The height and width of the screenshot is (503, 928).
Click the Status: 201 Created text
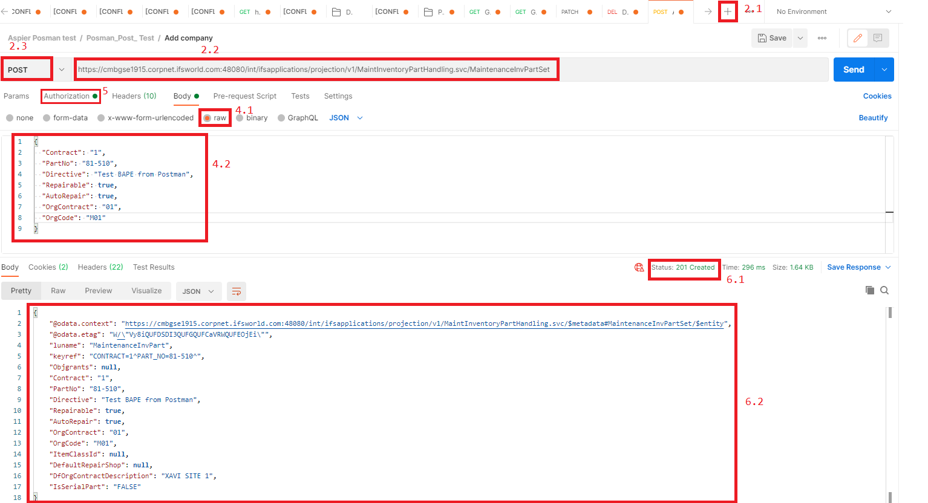[x=683, y=267]
